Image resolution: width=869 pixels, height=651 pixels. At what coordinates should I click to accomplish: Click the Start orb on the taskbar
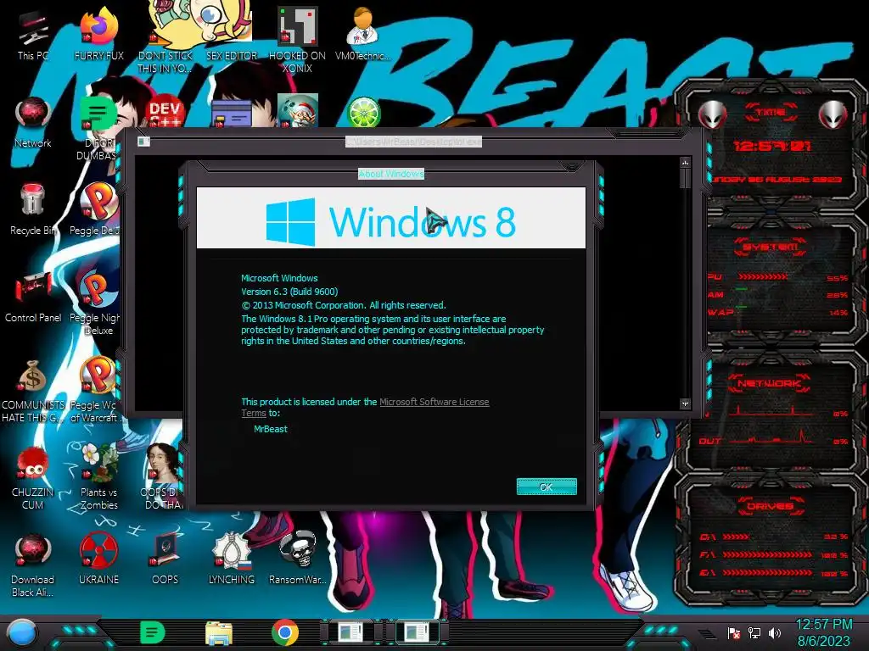click(22, 632)
